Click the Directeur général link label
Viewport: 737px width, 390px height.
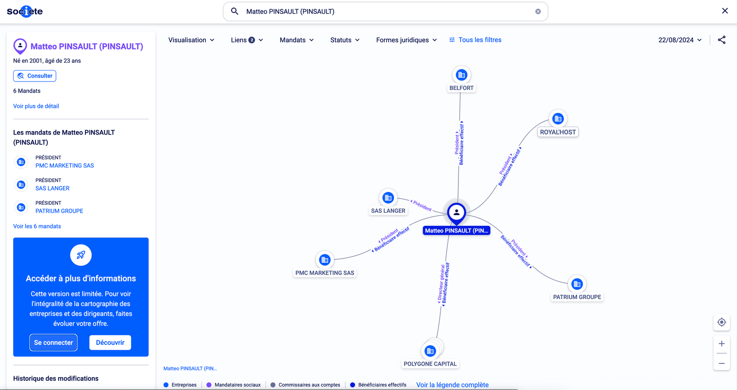[x=441, y=283]
